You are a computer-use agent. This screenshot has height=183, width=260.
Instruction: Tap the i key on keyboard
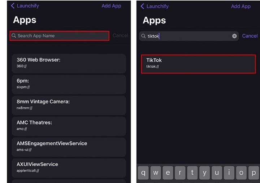tap(229, 173)
